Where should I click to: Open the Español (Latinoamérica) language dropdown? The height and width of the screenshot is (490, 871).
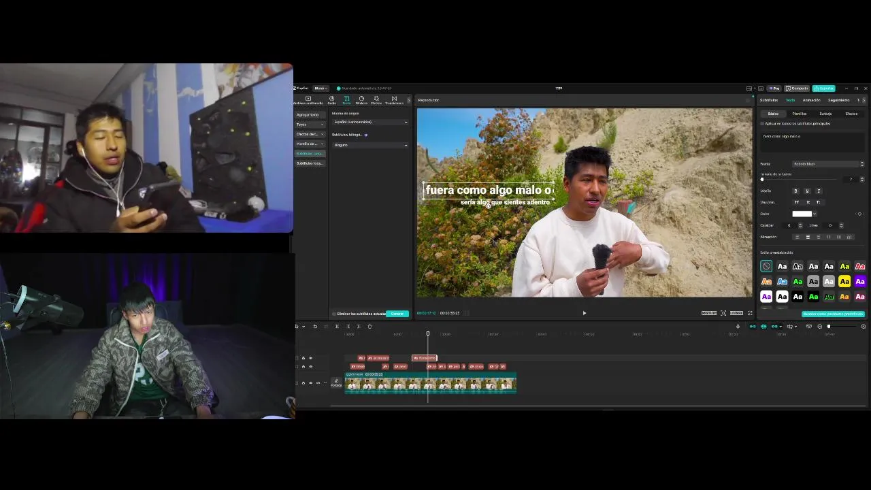point(370,122)
